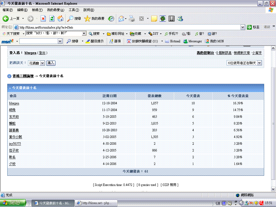Open the 香港三國論壇 breadcrumb link
Viewport: 276px width, 207px height.
[23, 76]
